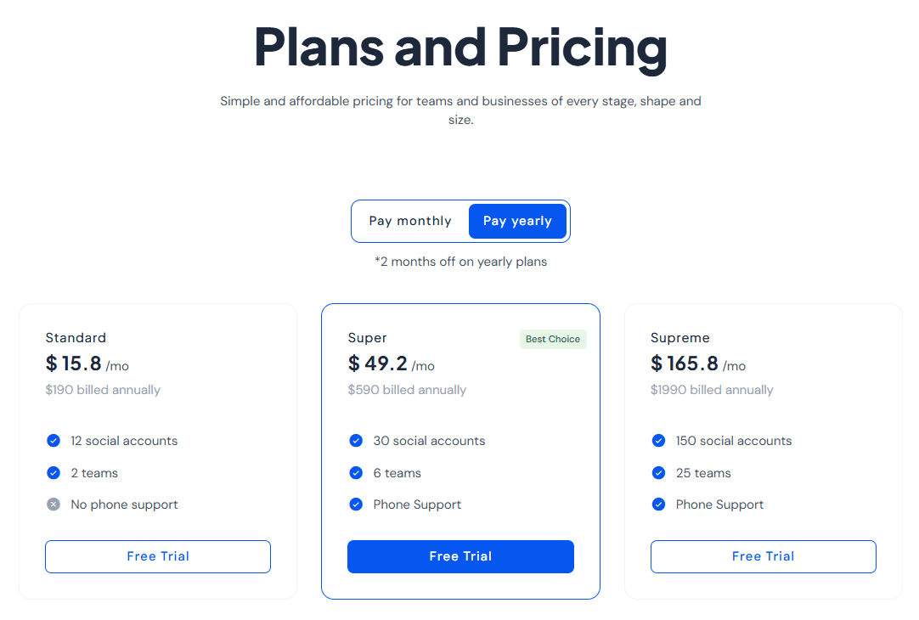Screen dimensions: 919x620
Task: Select the checkmark next to "25 teams"
Action: tap(658, 473)
